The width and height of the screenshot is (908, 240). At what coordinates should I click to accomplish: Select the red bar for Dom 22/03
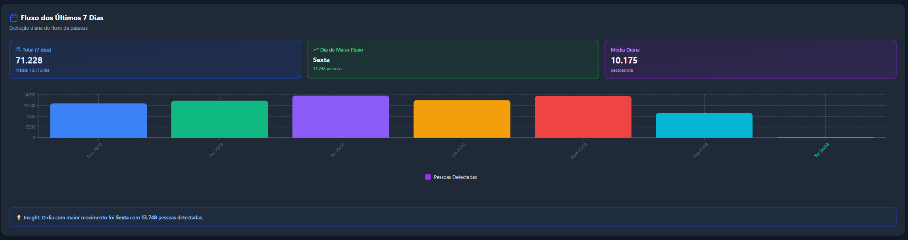click(x=583, y=117)
